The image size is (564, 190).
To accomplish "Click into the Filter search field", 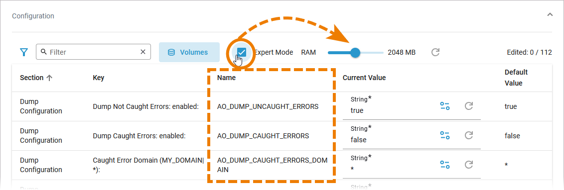I will point(94,52).
